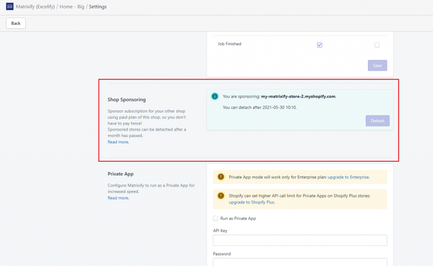433x266 pixels.
Task: Click the Password field label
Action: 222,254
